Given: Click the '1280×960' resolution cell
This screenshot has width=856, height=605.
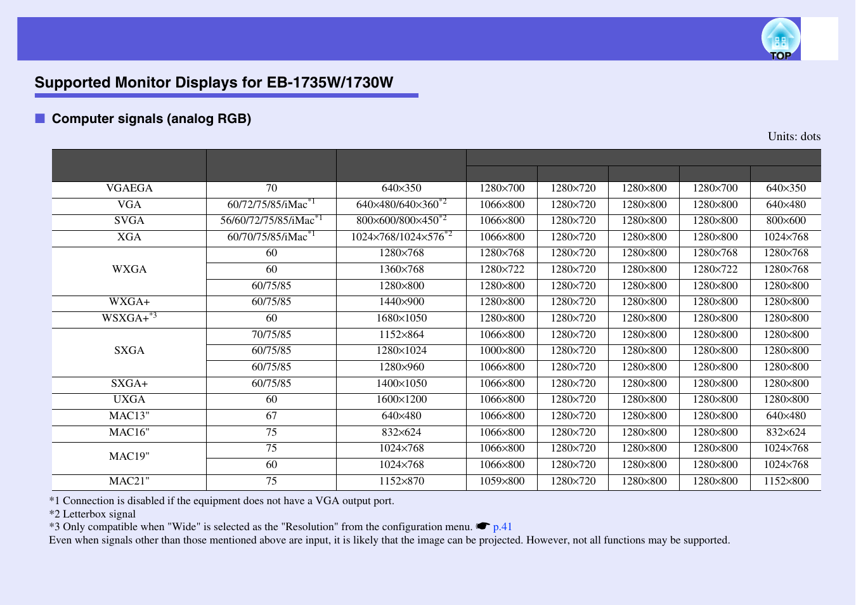Looking at the screenshot, I should (401, 367).
